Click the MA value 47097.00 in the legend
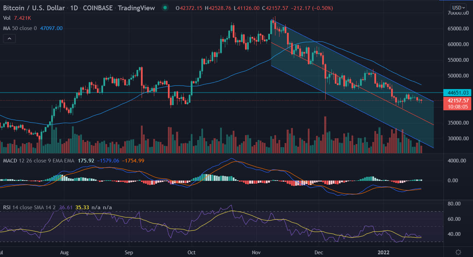This screenshot has width=473, height=257. 52,28
